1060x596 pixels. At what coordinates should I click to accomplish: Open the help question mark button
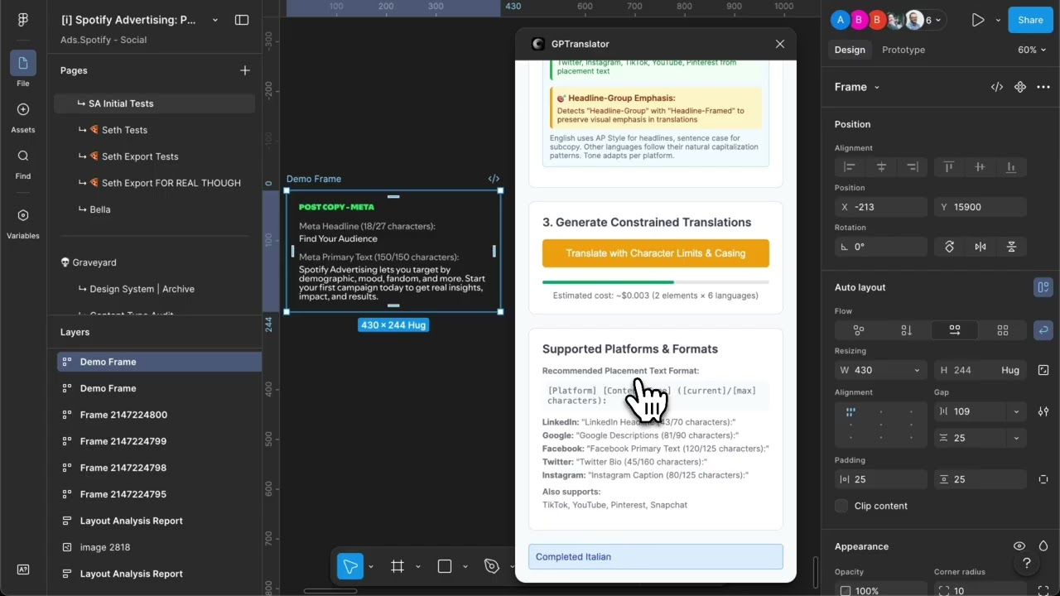1027,564
